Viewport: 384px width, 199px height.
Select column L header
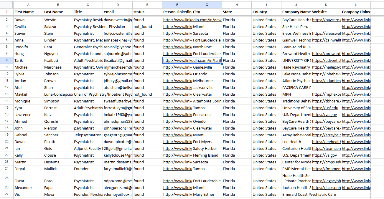356,5
